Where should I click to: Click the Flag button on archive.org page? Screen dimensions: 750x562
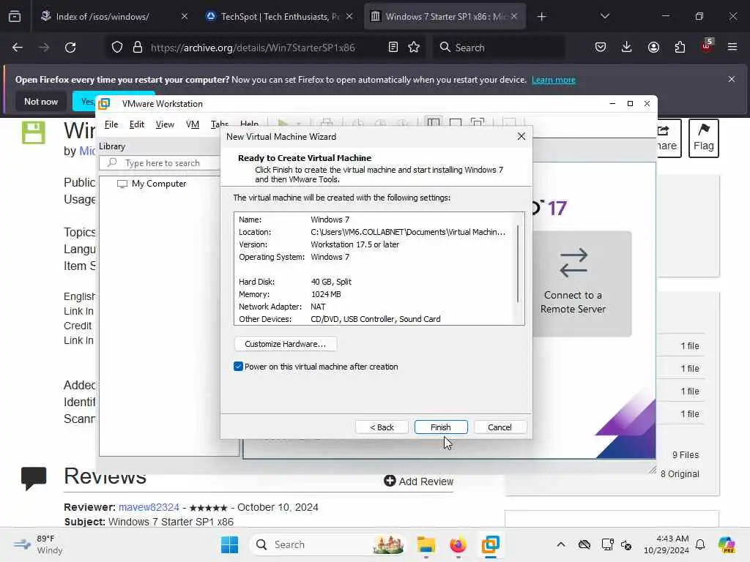[x=704, y=138]
